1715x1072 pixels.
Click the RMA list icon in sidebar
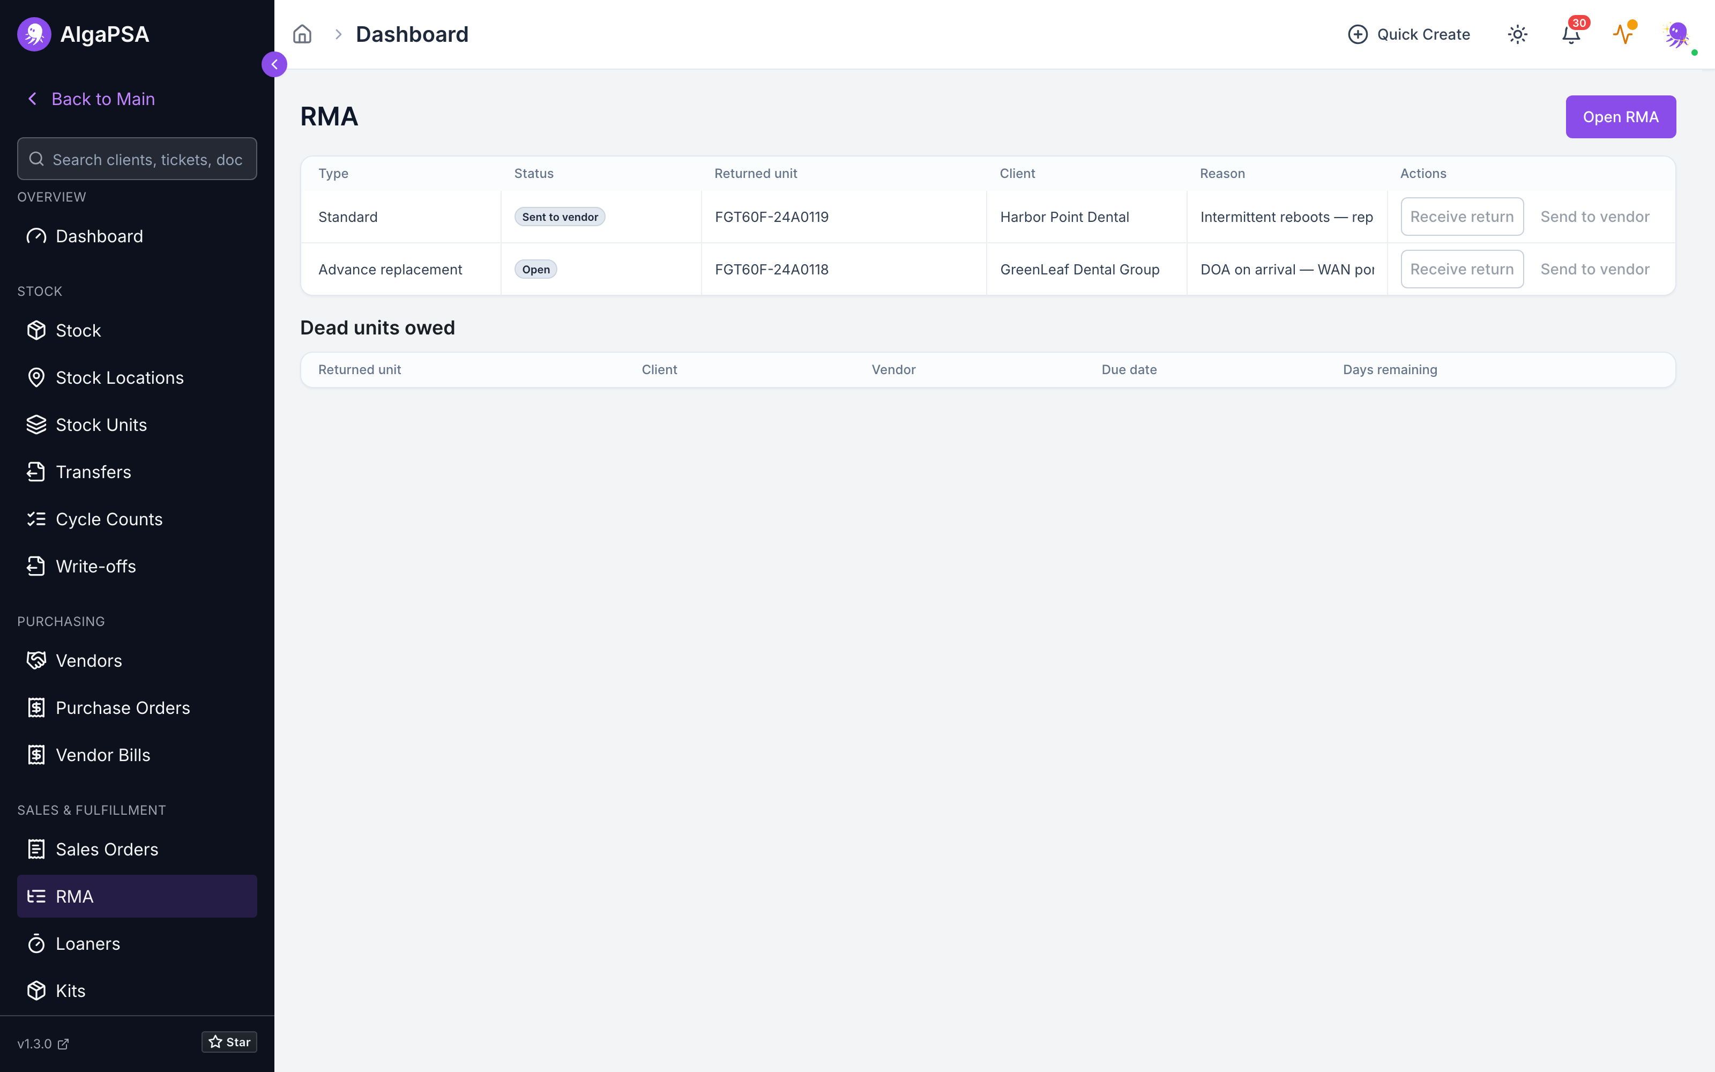36,896
